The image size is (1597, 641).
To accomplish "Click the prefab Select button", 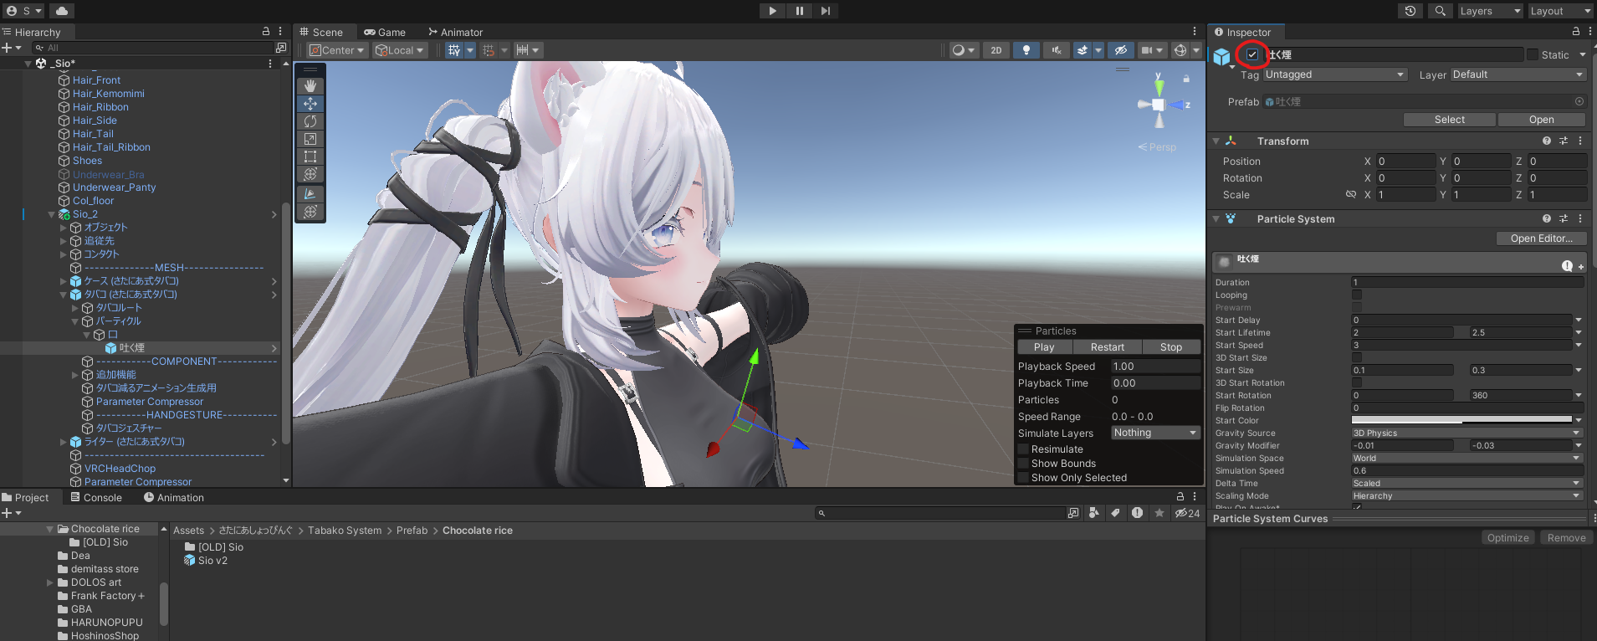I will point(1449,120).
